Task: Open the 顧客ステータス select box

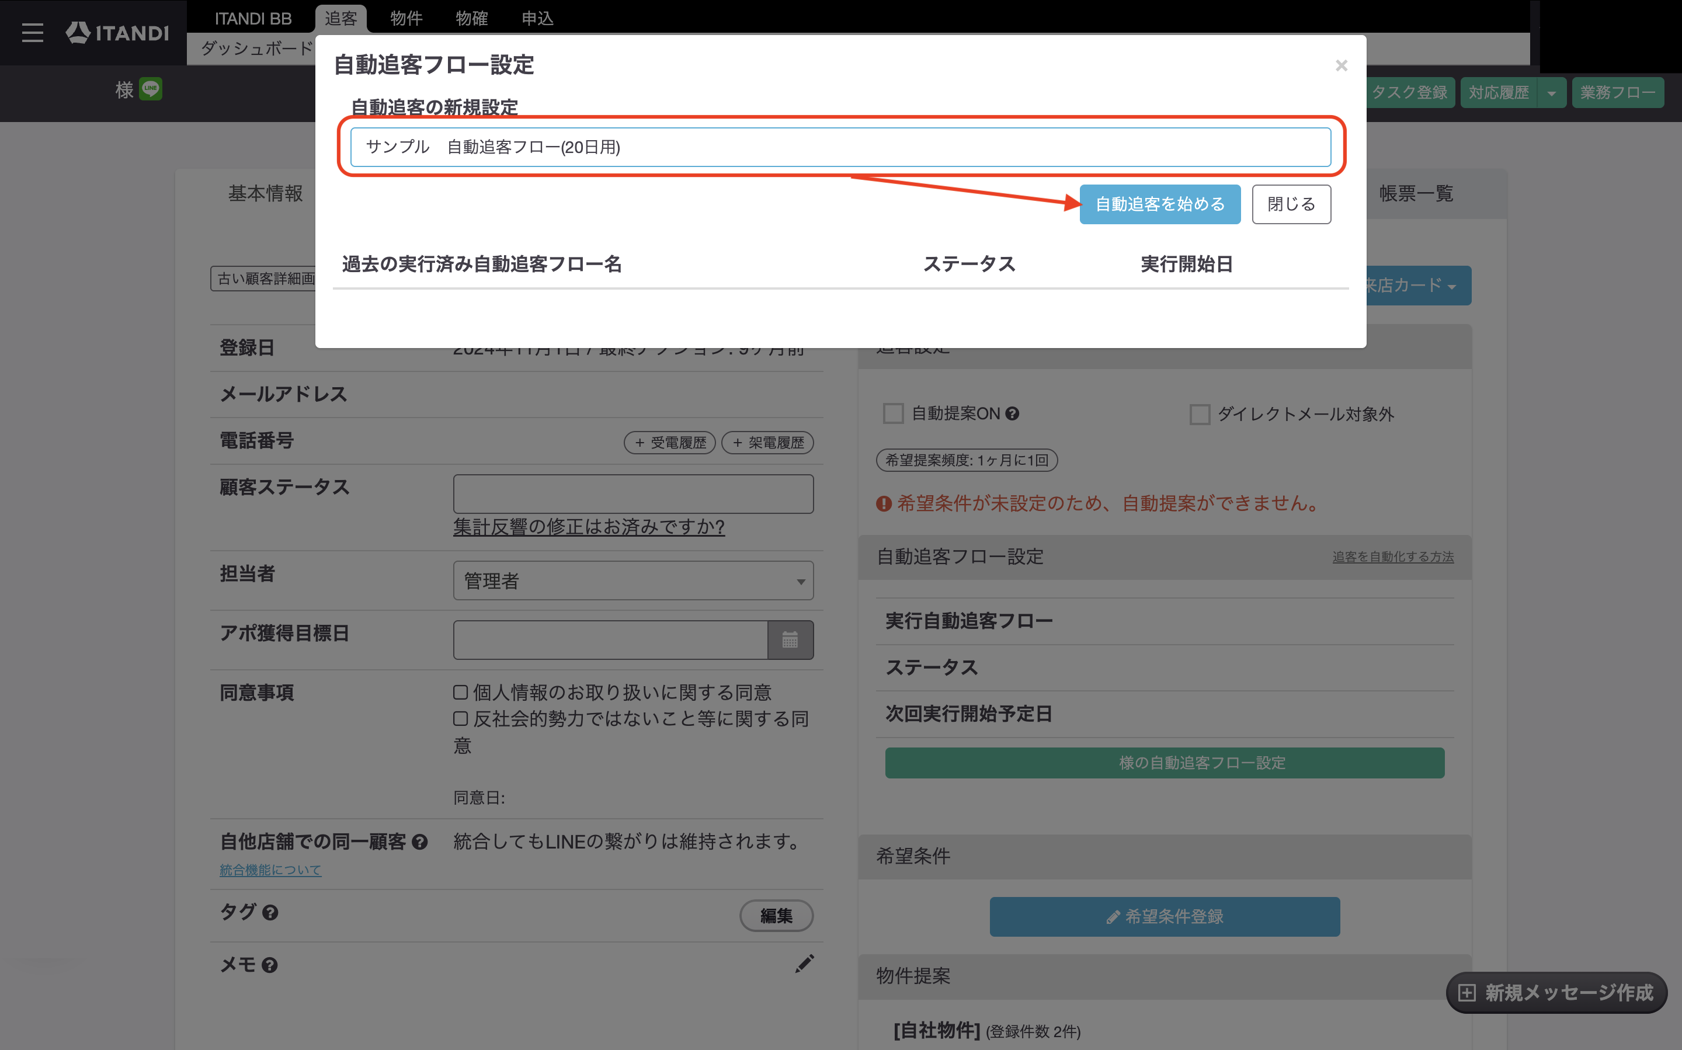Action: pos(633,495)
